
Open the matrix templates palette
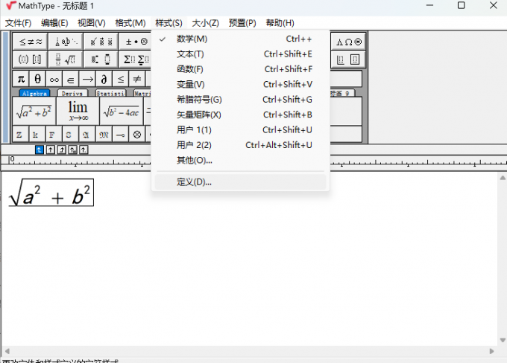pos(349,60)
